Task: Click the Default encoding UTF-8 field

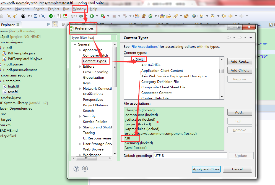Action: (x=190, y=156)
